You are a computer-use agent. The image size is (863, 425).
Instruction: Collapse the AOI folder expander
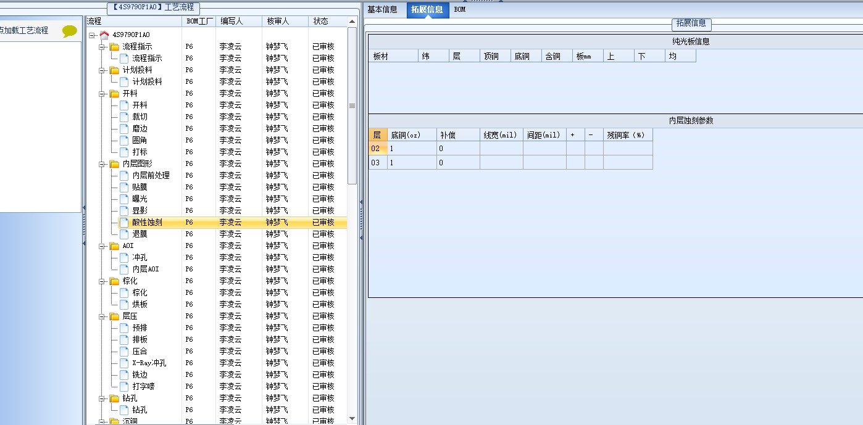102,246
